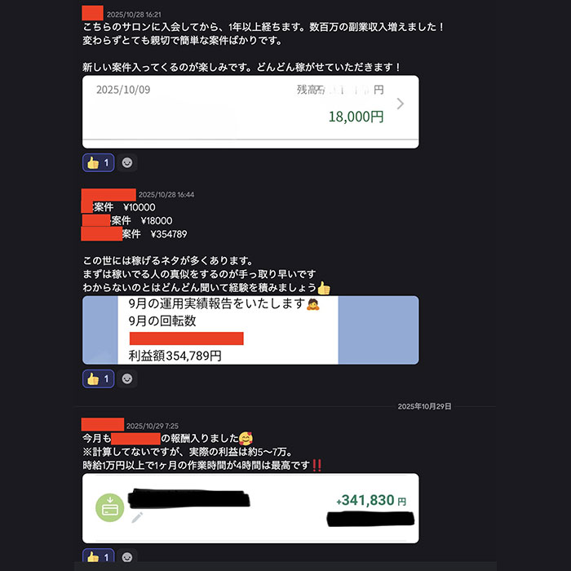
Task: Click the 2025/10/29 7:25 message timestamp
Action: pos(153,426)
